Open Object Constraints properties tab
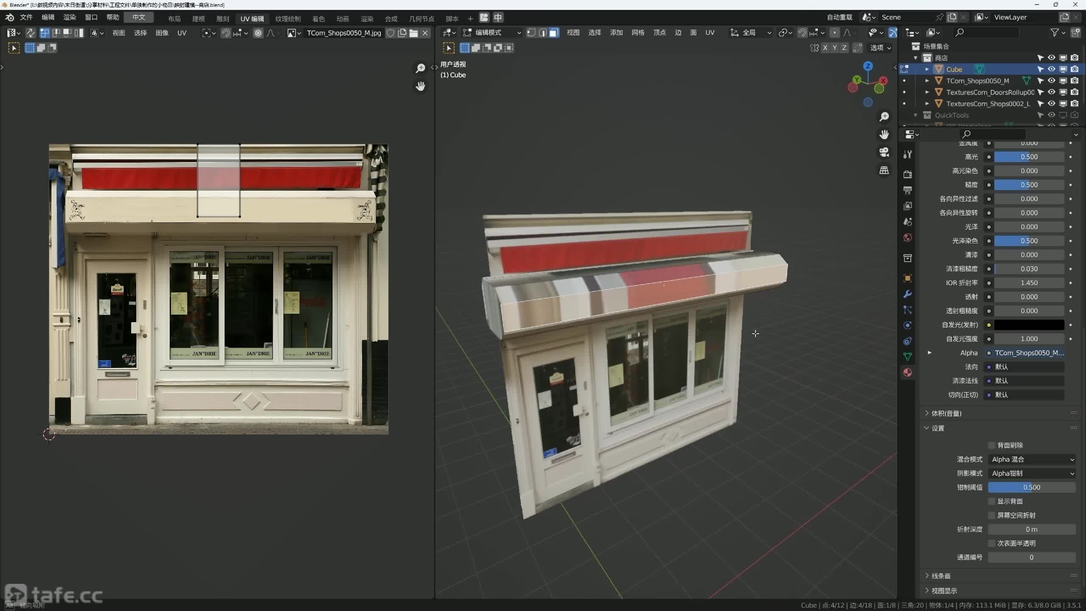 point(907,341)
